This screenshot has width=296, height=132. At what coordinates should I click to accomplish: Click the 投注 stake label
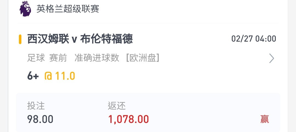pos(36,106)
